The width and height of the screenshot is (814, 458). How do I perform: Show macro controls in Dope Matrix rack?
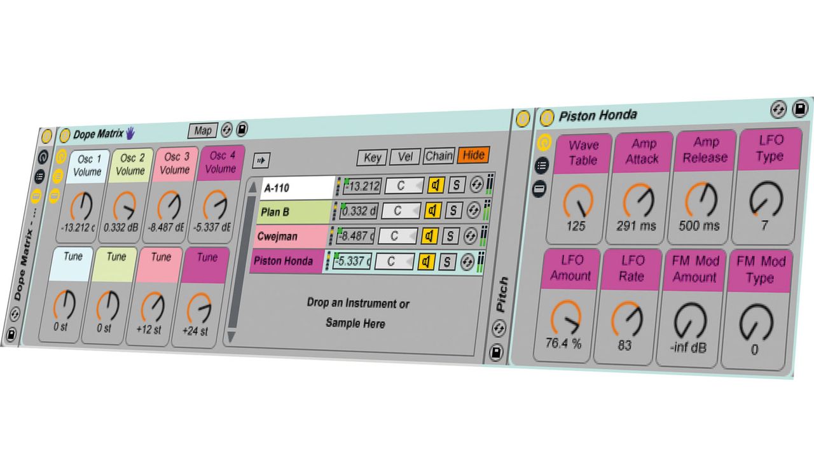click(61, 156)
